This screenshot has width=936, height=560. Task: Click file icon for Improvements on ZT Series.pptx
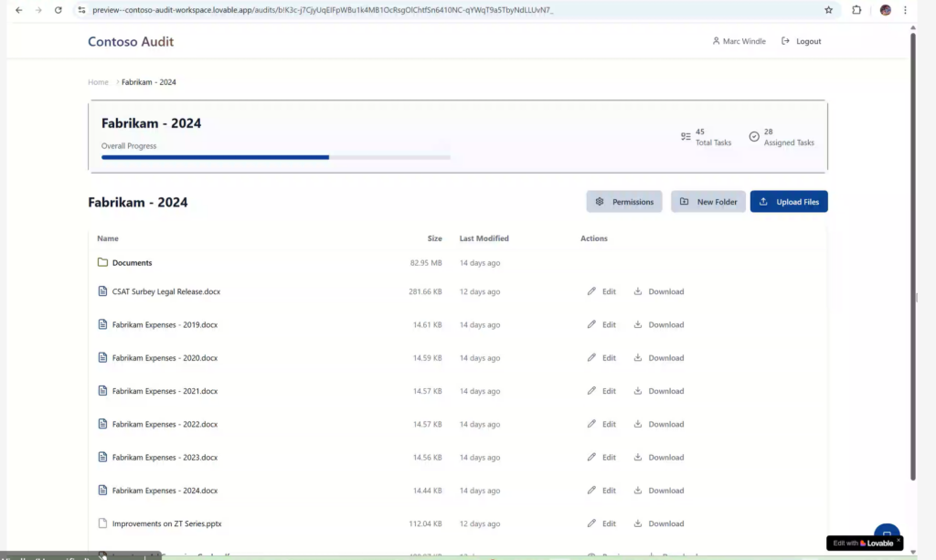point(102,523)
